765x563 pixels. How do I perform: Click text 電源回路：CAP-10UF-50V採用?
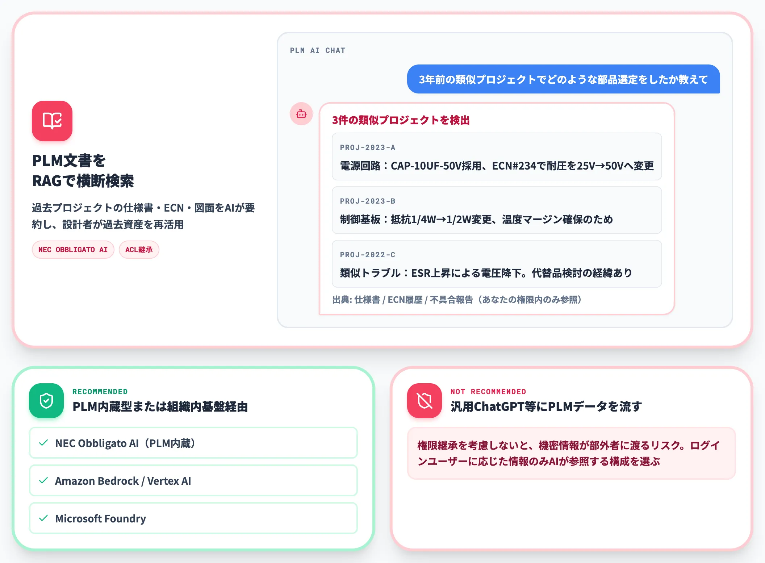point(497,166)
